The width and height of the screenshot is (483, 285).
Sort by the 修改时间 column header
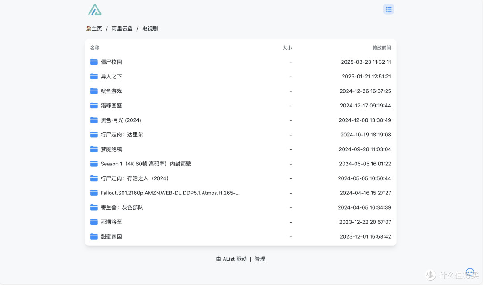coord(381,48)
